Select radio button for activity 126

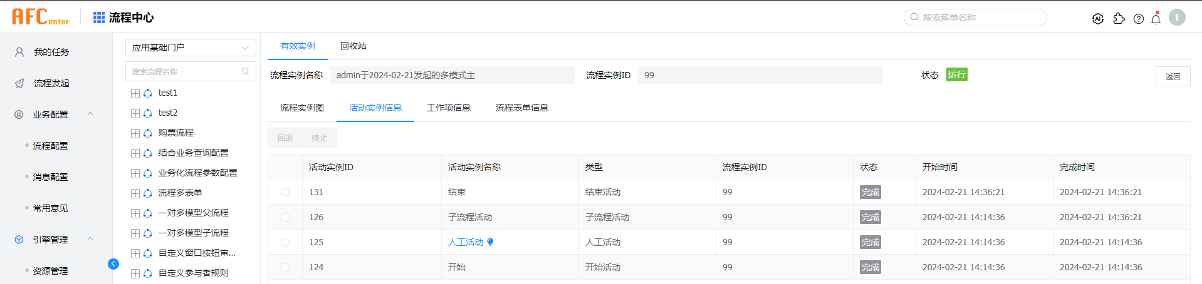[x=285, y=217]
